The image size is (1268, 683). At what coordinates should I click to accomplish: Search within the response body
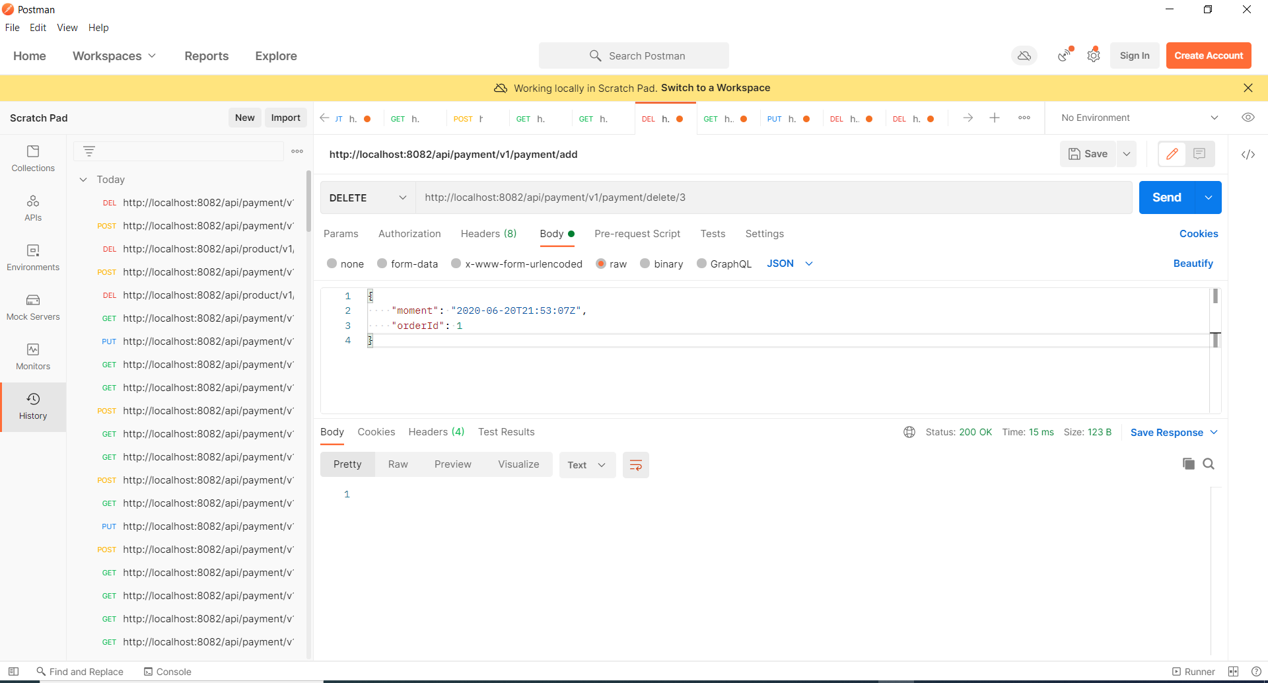[1209, 464]
